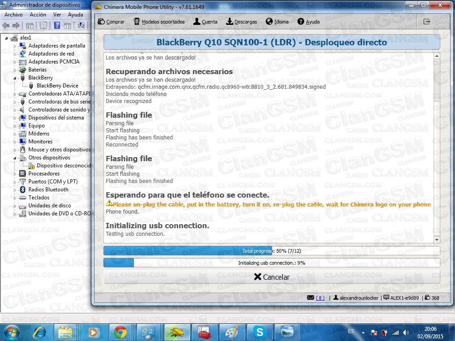The height and width of the screenshot is (341, 455).
Task: Click the Logout icon in Chimera
Action: point(427,22)
